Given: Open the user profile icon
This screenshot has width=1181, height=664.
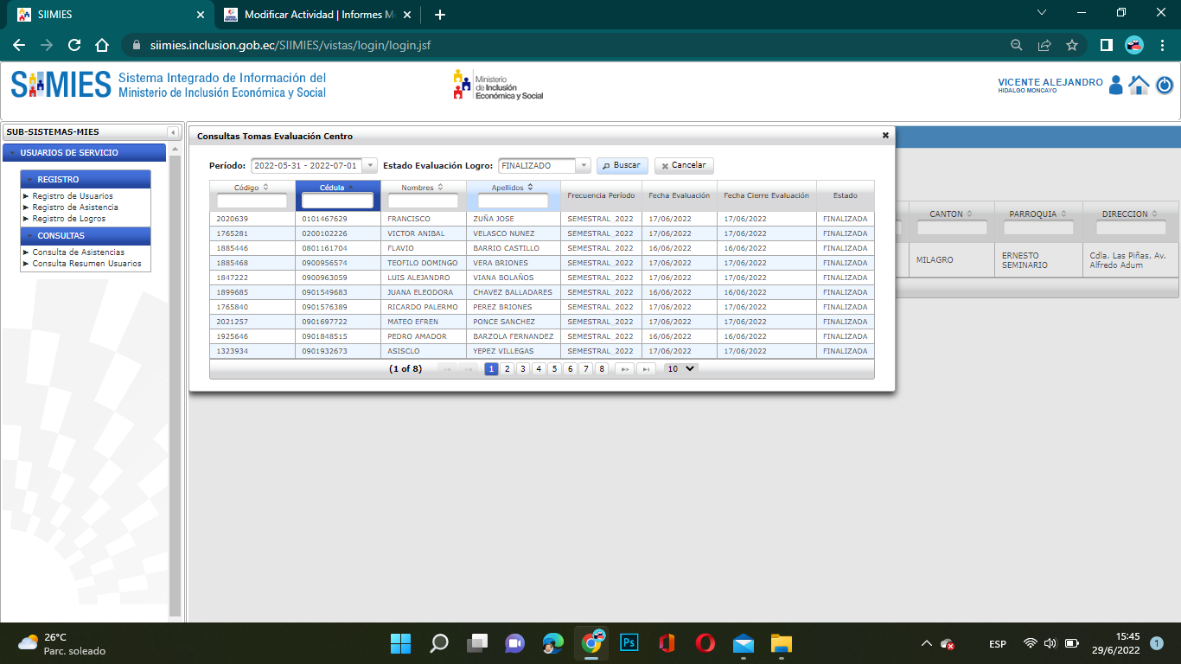Looking at the screenshot, I should pos(1115,85).
